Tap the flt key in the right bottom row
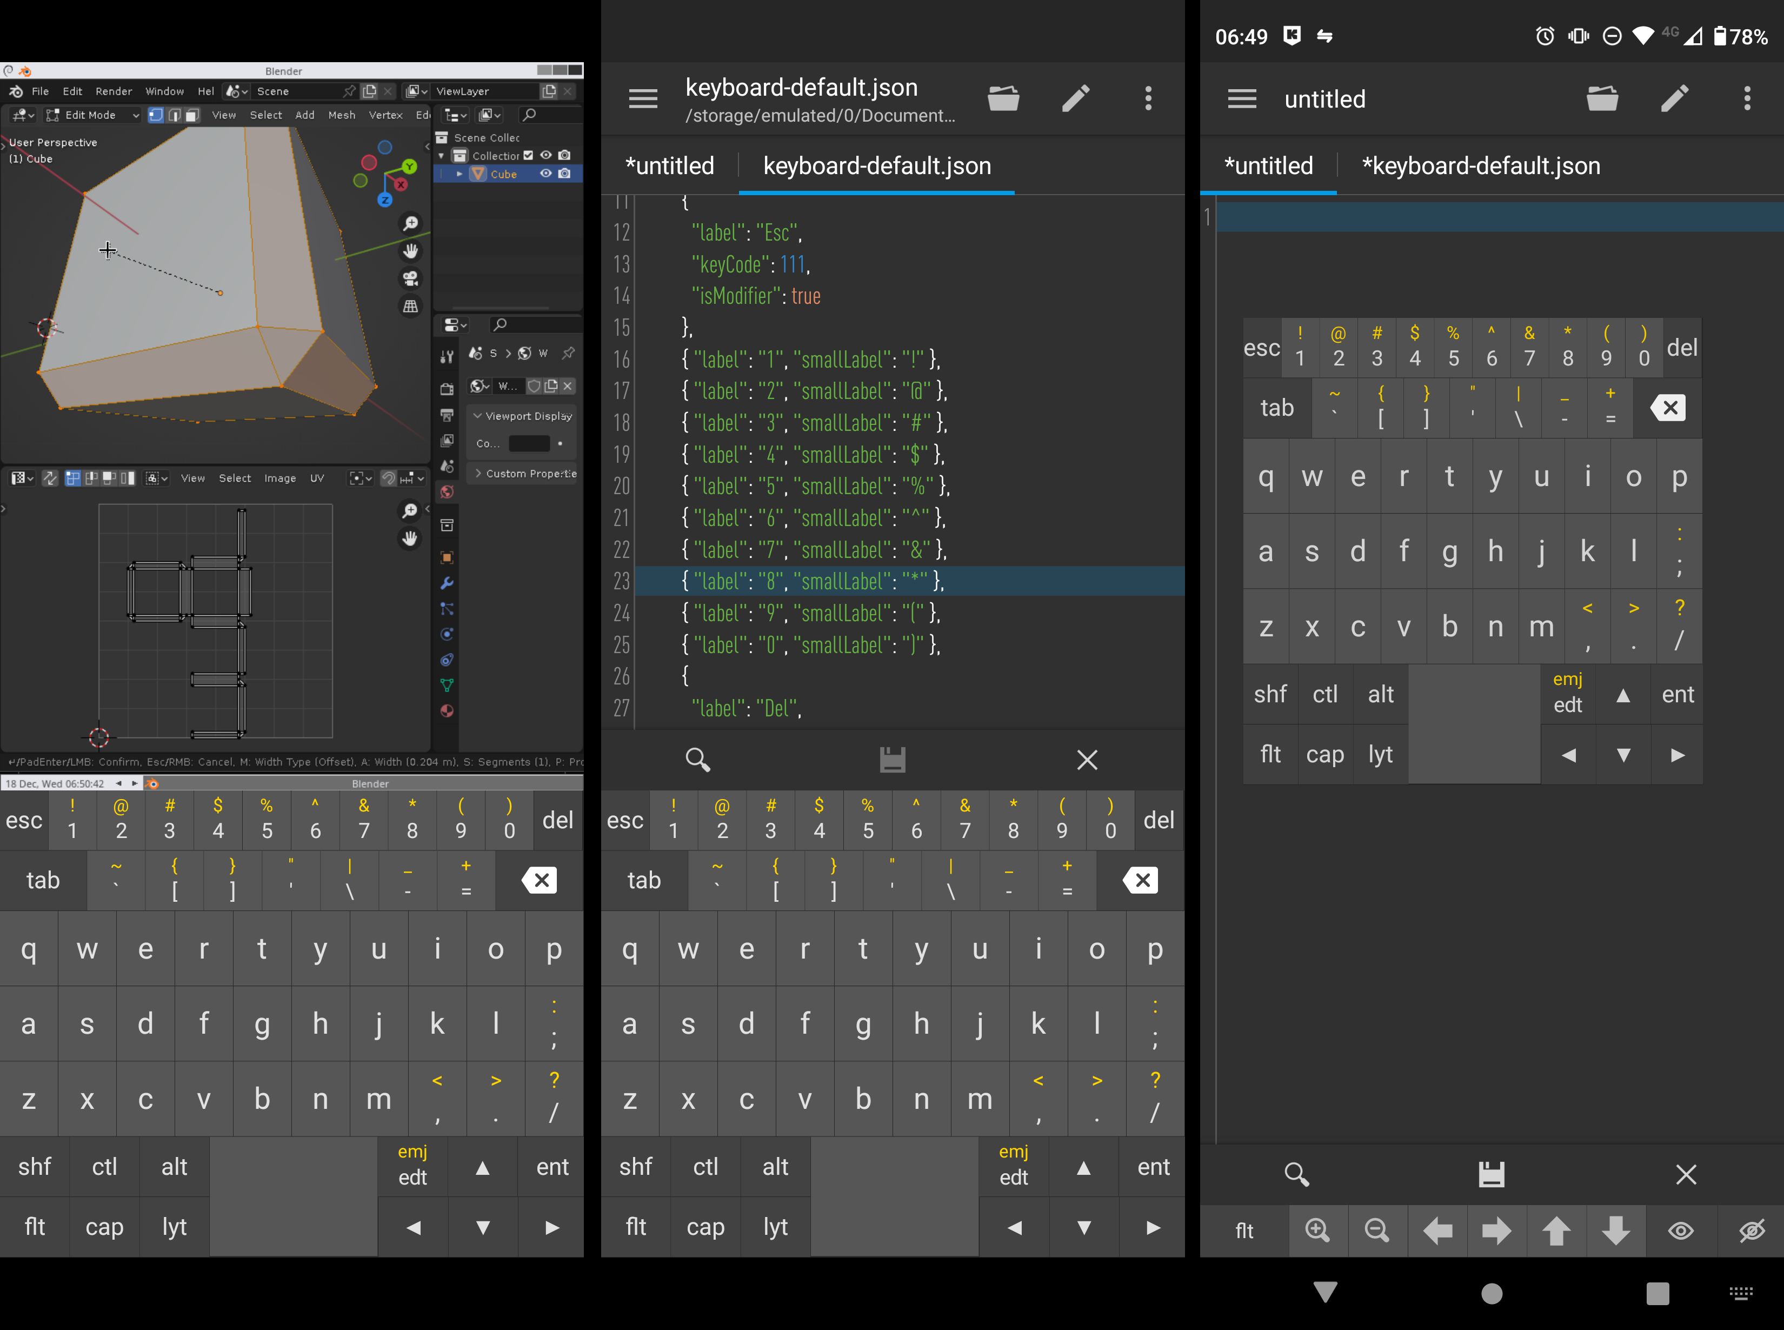 click(1244, 1230)
